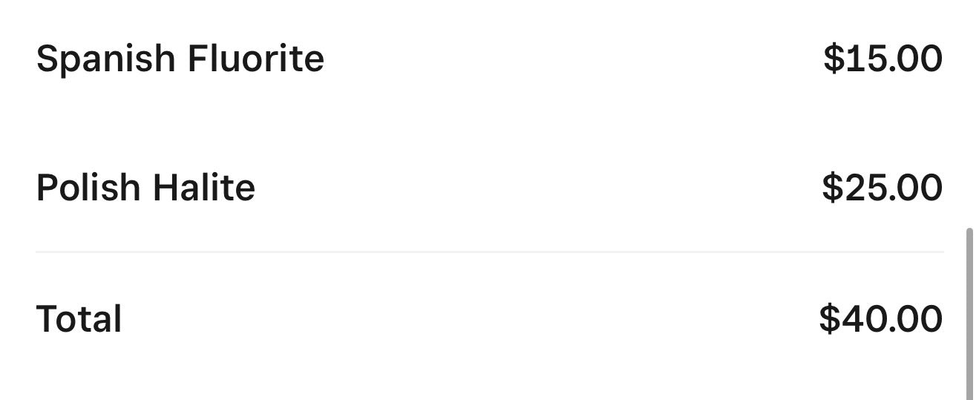
Task: Select the $40.00 total amount
Action: 880,319
